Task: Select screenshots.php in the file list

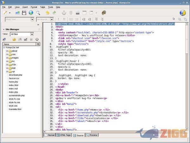Action: point(17,95)
